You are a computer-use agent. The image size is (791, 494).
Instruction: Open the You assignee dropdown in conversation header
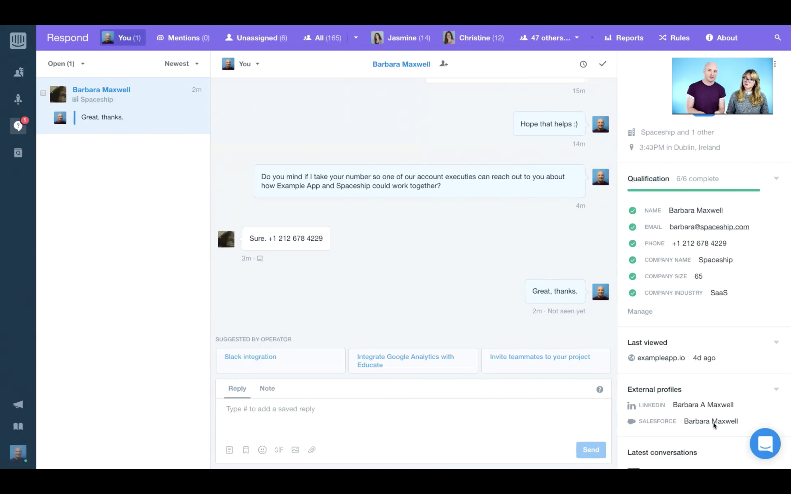click(x=241, y=64)
